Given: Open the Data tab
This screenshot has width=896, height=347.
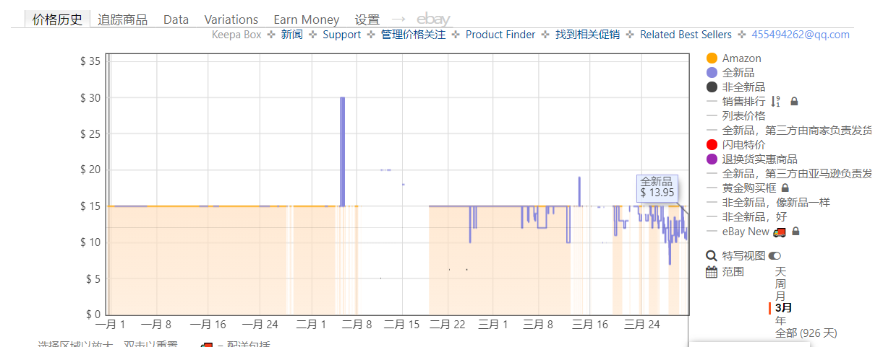Looking at the screenshot, I should (x=176, y=19).
